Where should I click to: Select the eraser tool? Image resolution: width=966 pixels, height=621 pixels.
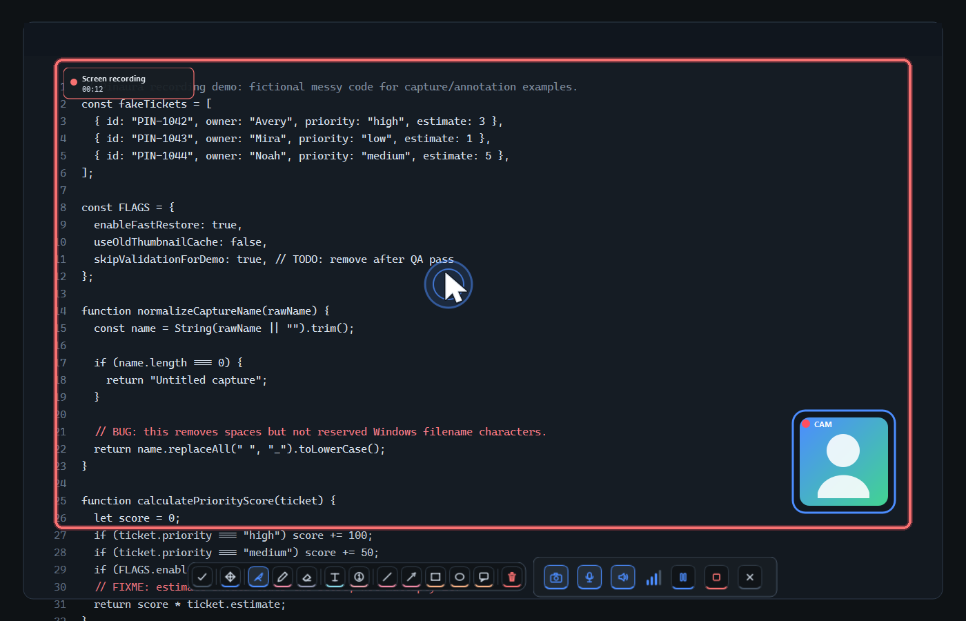pyautogui.click(x=307, y=577)
